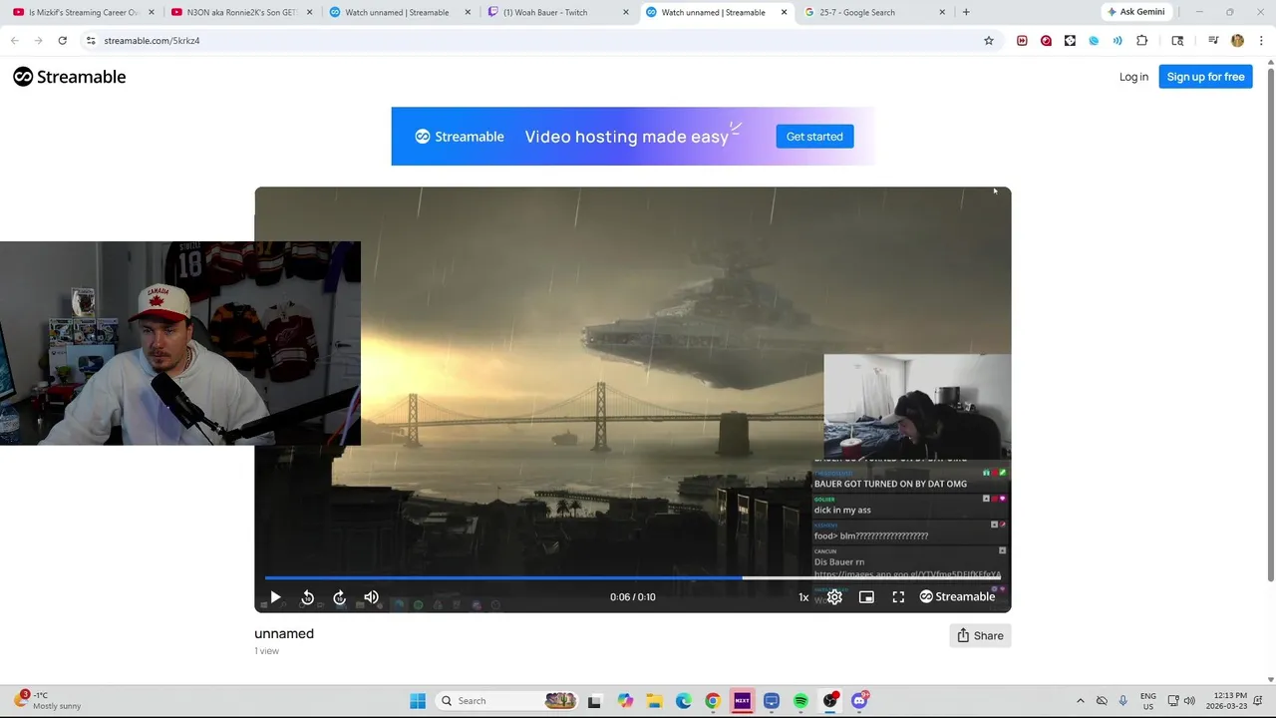The height and width of the screenshot is (718, 1276).
Task: Open Discord from taskbar
Action: tap(859, 701)
